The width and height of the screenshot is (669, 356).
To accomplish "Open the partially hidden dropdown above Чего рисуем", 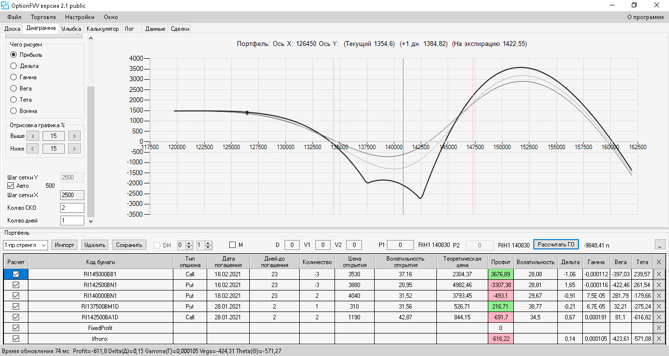I will 44,35.
